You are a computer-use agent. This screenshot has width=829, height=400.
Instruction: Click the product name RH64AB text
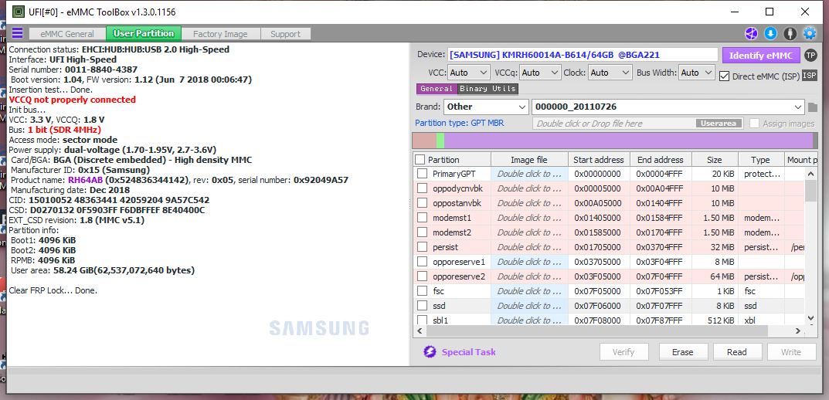coord(85,180)
